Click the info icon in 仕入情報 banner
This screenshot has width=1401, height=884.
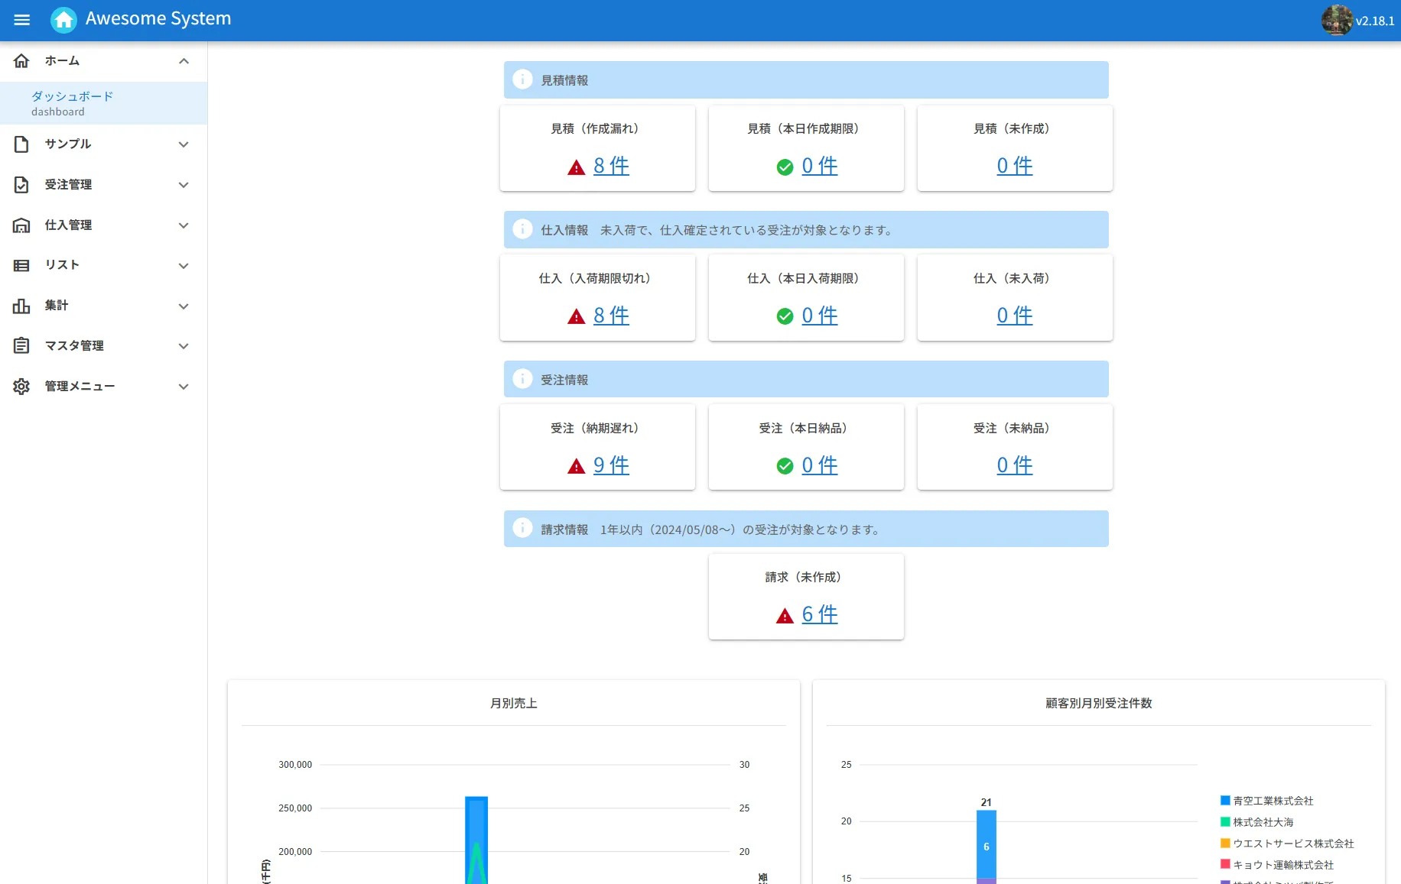(522, 229)
